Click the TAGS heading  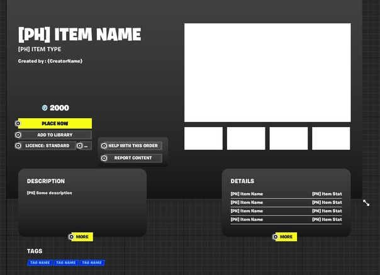tap(35, 251)
